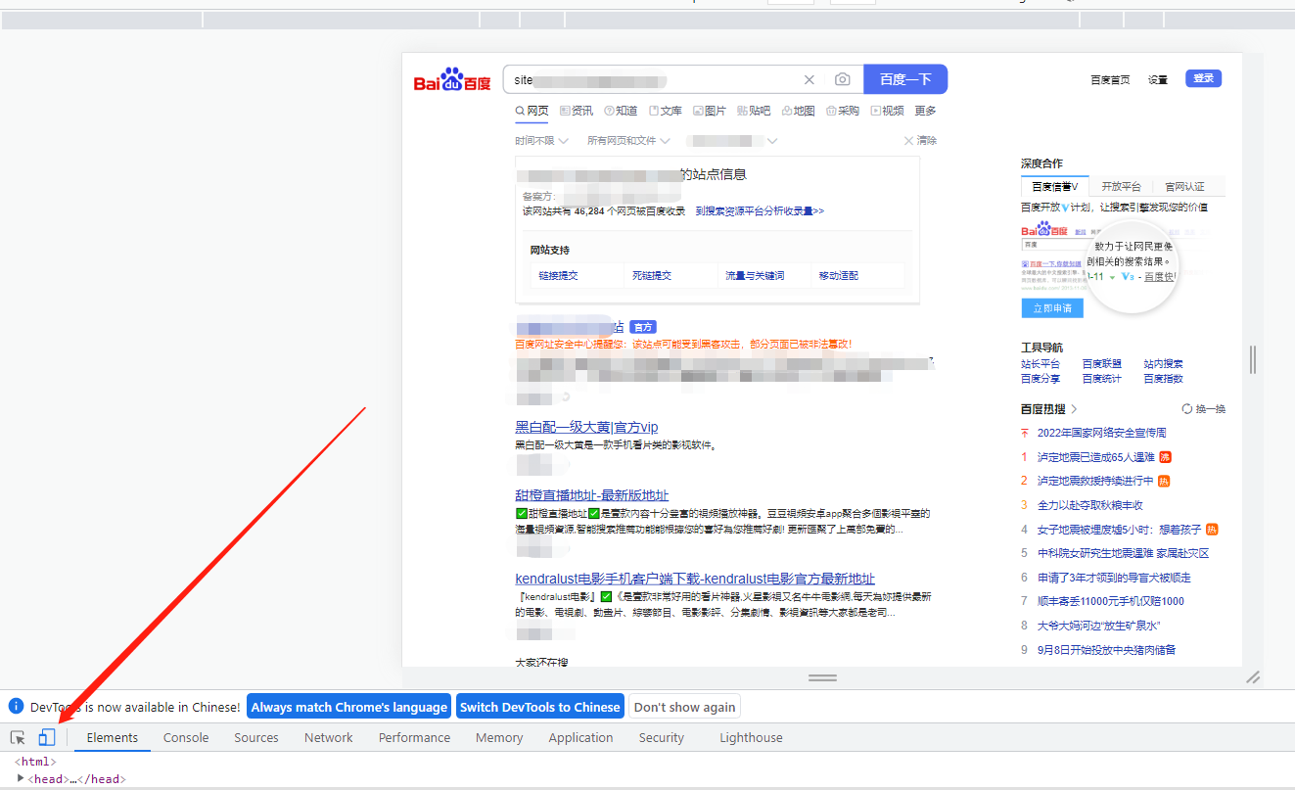
Task: Click the refresh icon next to 换一换
Action: pos(1186,409)
